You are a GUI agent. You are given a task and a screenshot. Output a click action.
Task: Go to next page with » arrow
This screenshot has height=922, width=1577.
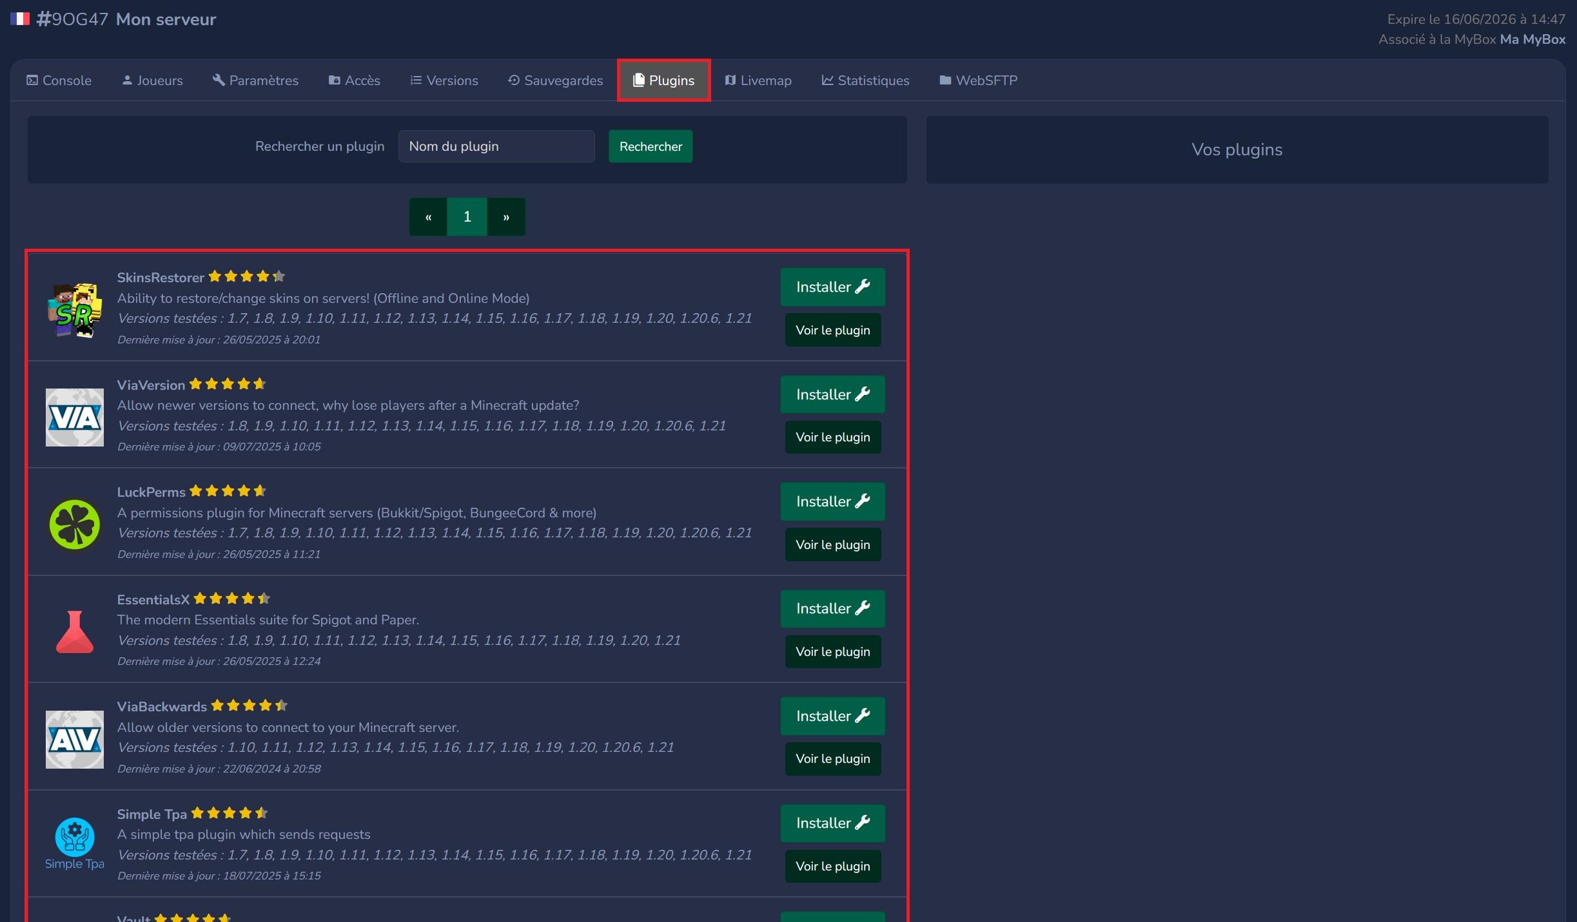click(x=506, y=217)
